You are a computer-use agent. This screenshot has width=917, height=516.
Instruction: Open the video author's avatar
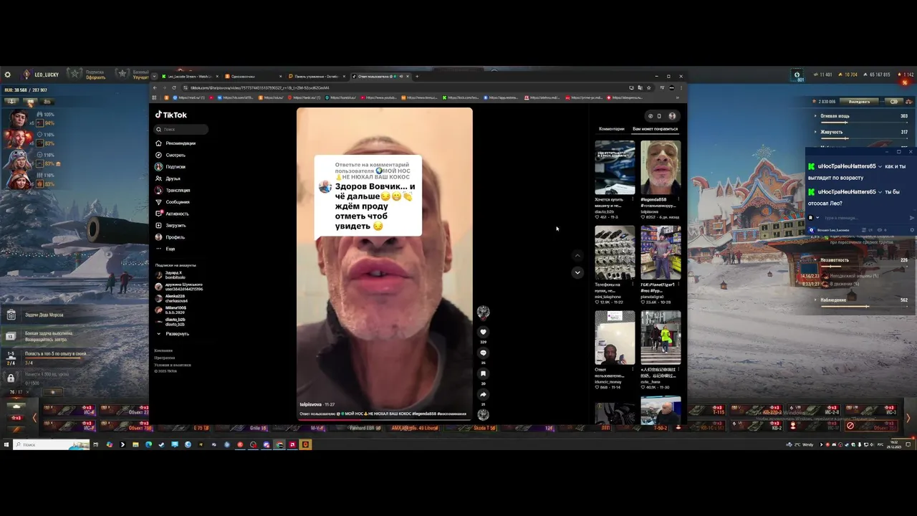coord(483,312)
